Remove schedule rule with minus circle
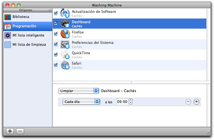This screenshot has height=140, width=214. [188, 102]
